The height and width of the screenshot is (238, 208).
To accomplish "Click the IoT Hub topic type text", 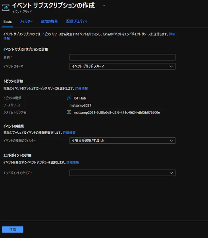I will tap(80, 98).
